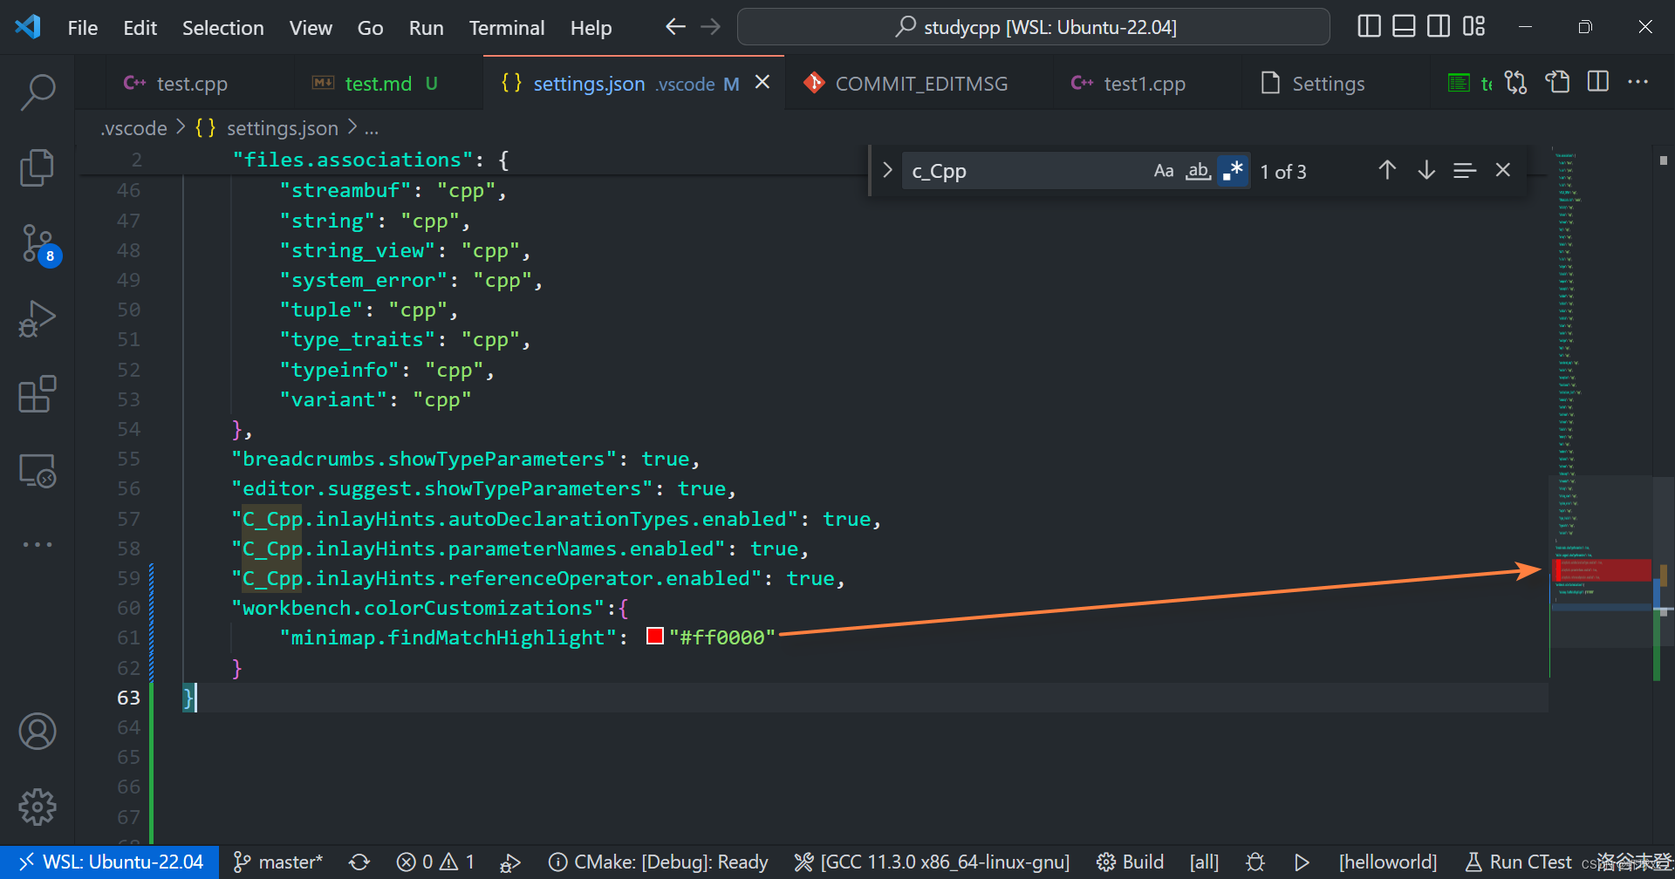Open the Search view in activity bar
1675x879 pixels.
pyautogui.click(x=38, y=92)
